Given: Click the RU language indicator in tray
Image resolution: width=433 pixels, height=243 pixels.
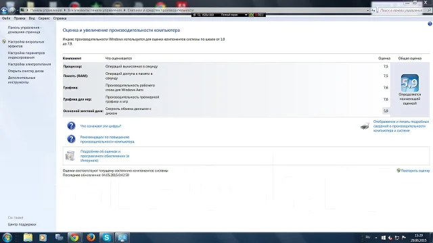Looking at the screenshot, I should (x=368, y=237).
